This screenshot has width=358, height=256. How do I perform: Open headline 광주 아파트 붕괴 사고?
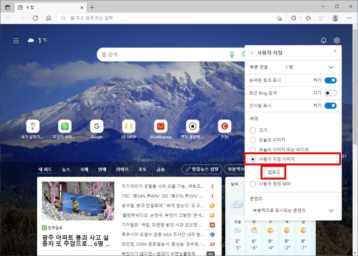pyautogui.click(x=76, y=240)
